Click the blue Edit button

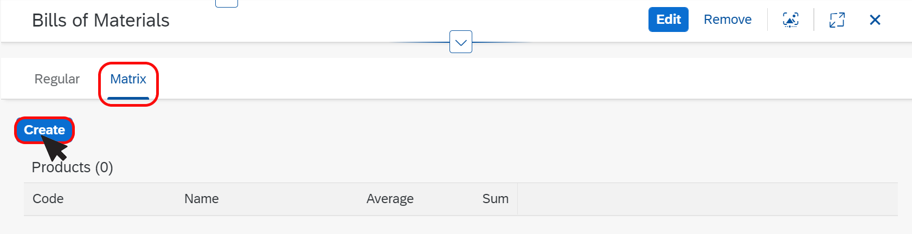point(669,19)
